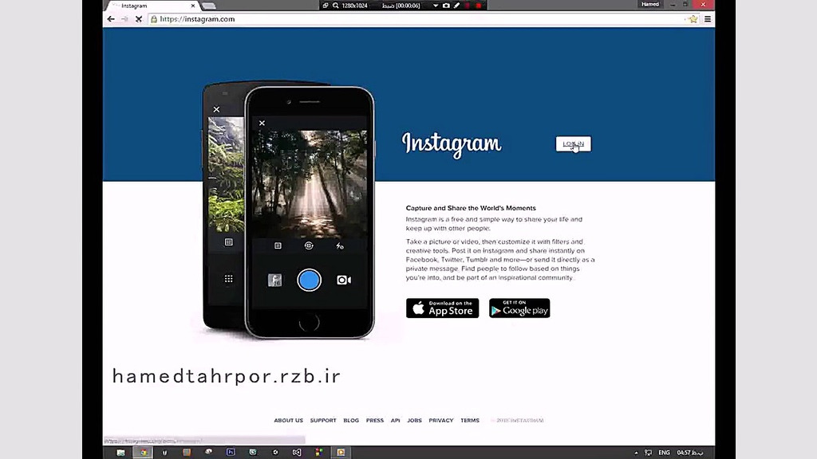Click the highlighted recorder taskbar icon
The height and width of the screenshot is (459, 817).
(341, 453)
